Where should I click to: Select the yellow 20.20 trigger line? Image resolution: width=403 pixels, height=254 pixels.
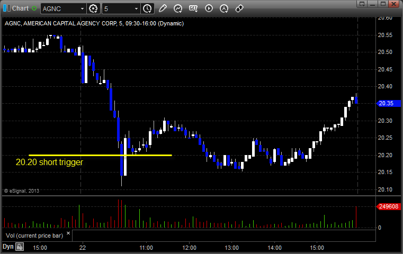click(100, 155)
